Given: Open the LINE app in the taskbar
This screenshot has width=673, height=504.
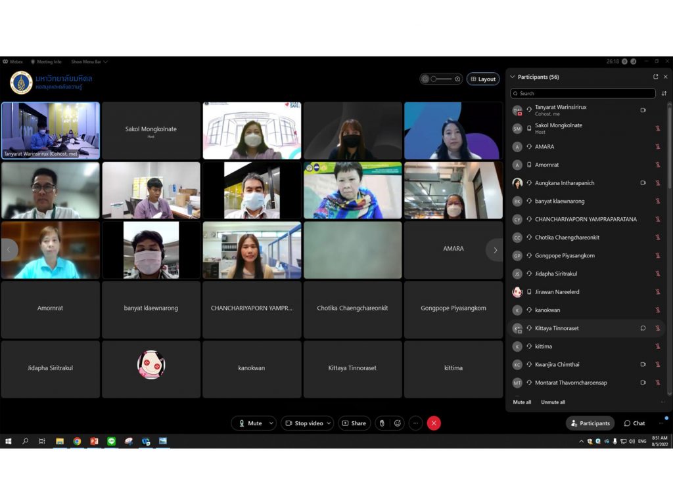Looking at the screenshot, I should (x=111, y=441).
